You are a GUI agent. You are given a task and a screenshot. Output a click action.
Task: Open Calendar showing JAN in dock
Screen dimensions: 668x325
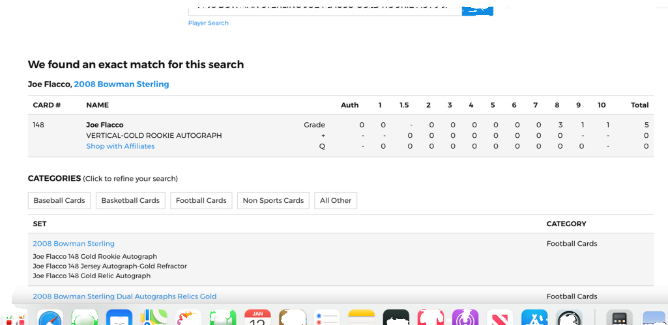click(257, 318)
